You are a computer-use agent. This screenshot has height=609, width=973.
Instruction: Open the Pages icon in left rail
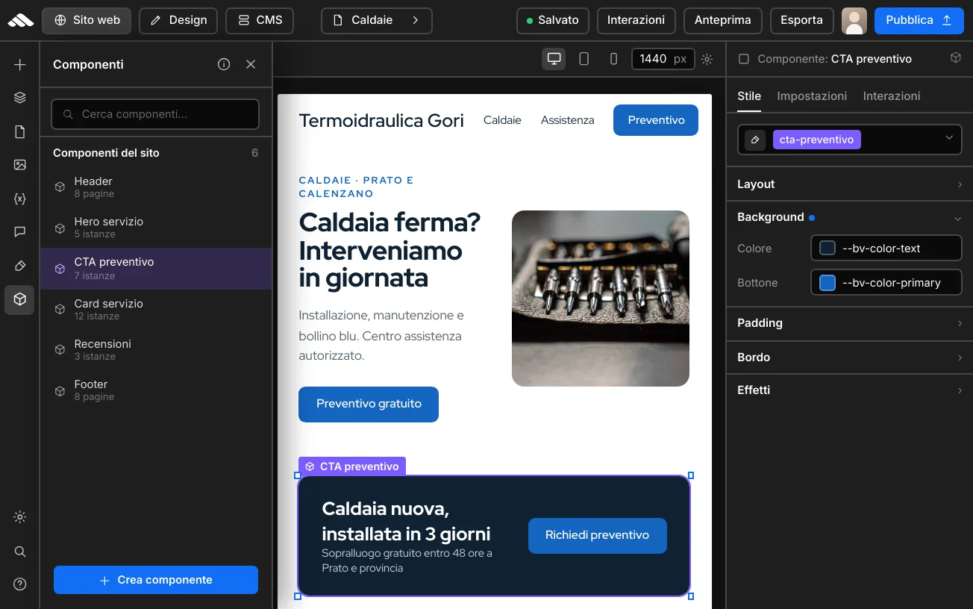20,132
